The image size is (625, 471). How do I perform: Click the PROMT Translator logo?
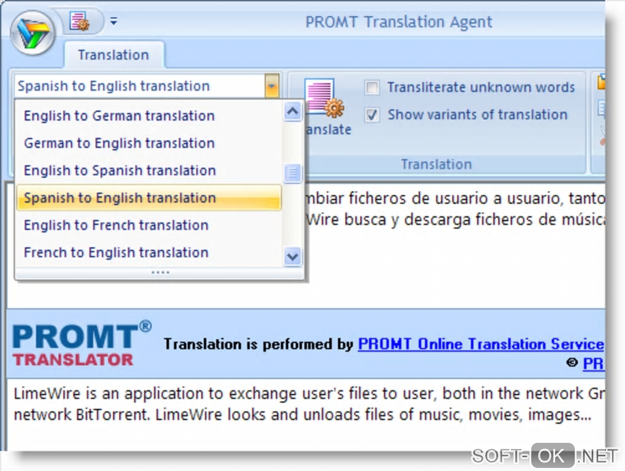click(x=82, y=343)
